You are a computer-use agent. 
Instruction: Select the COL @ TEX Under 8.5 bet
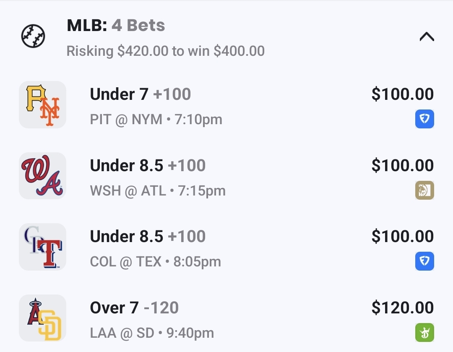(148, 237)
